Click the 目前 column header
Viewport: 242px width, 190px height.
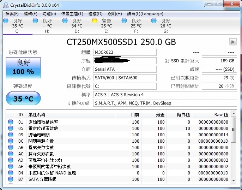[128, 115]
